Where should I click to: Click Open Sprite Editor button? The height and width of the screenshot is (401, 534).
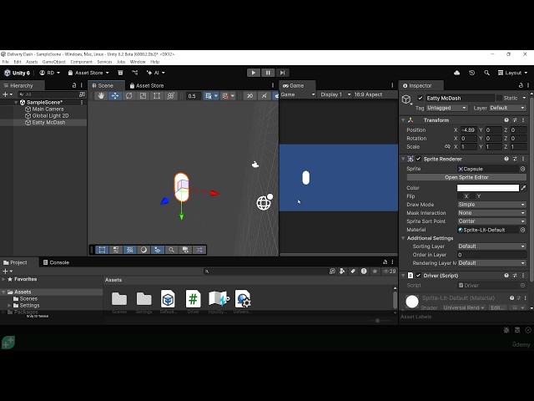[466, 177]
